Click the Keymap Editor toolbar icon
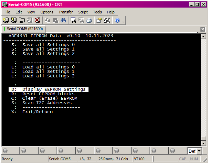This screenshot has width=208, height=163. click(107, 20)
